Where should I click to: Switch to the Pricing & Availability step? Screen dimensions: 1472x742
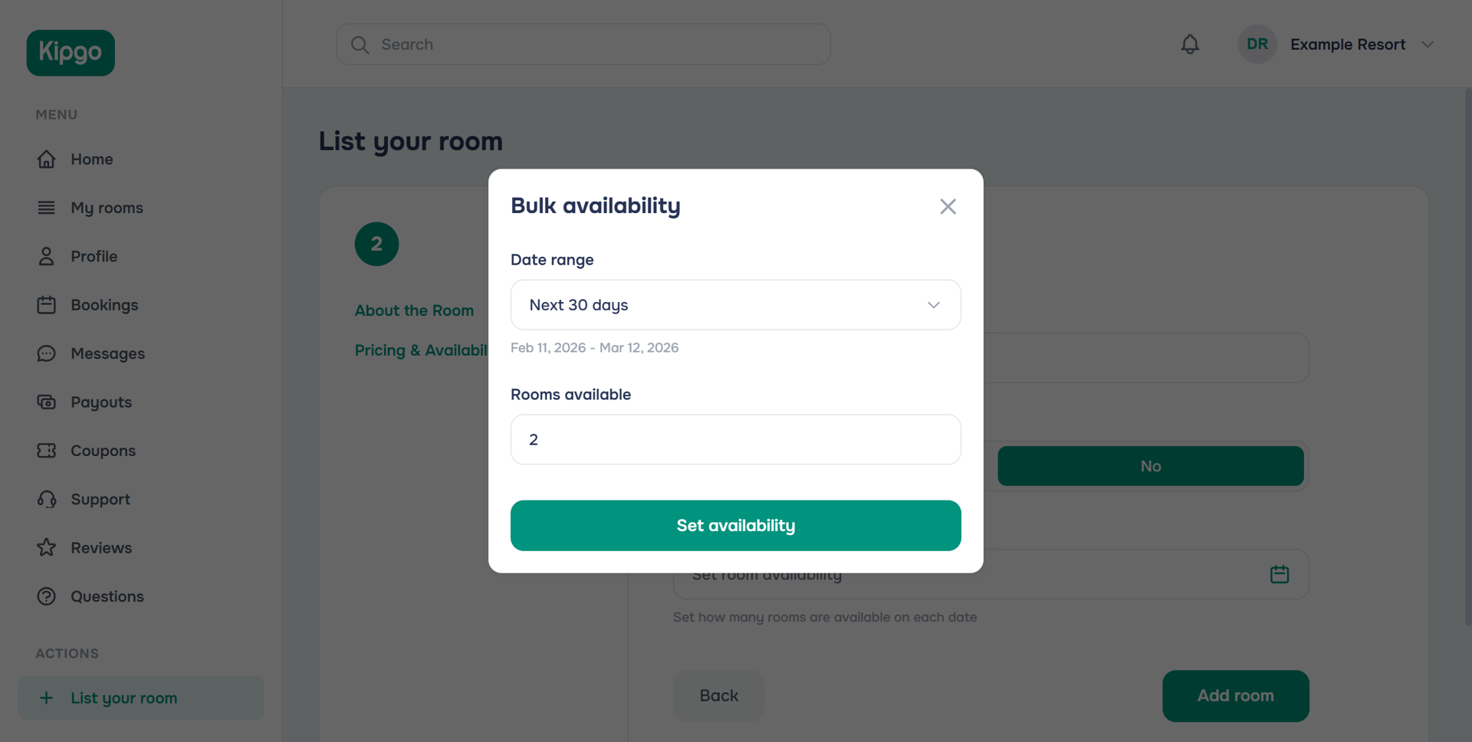[422, 350]
